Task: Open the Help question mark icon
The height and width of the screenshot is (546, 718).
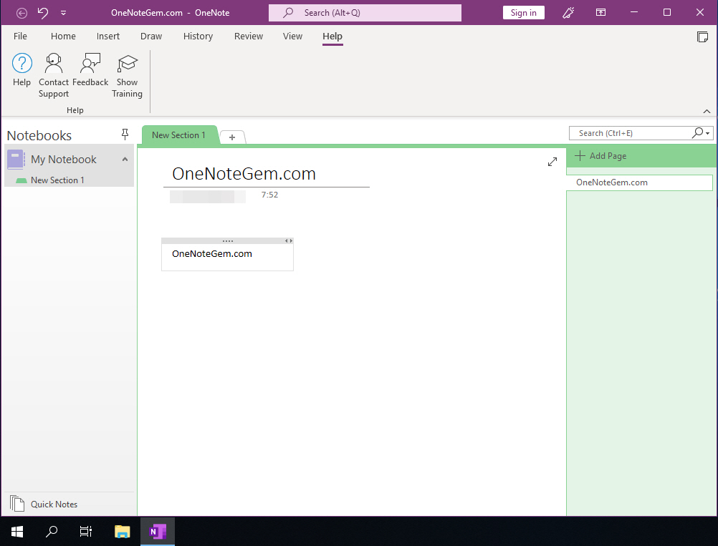Action: [22, 63]
